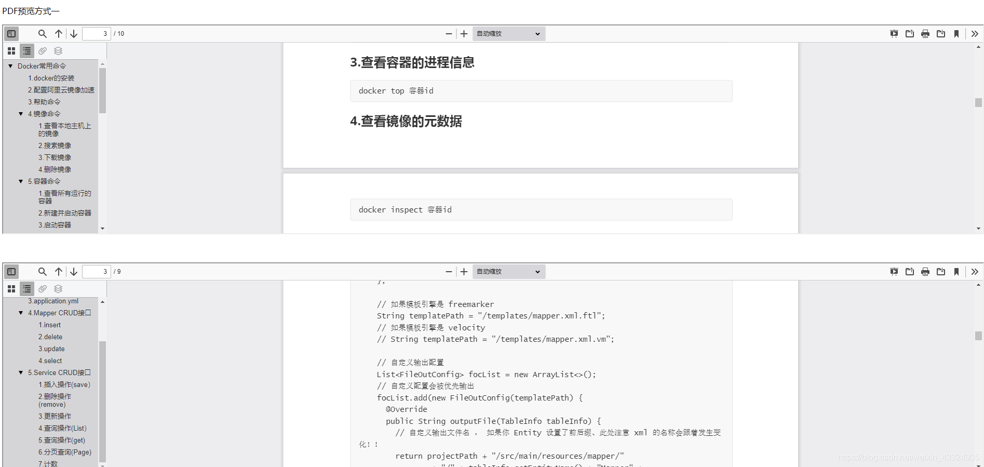Open find-in-document in the top PDF viewer

(43, 34)
